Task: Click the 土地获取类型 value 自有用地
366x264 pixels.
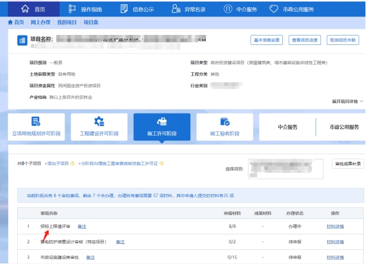Action: tap(67, 75)
